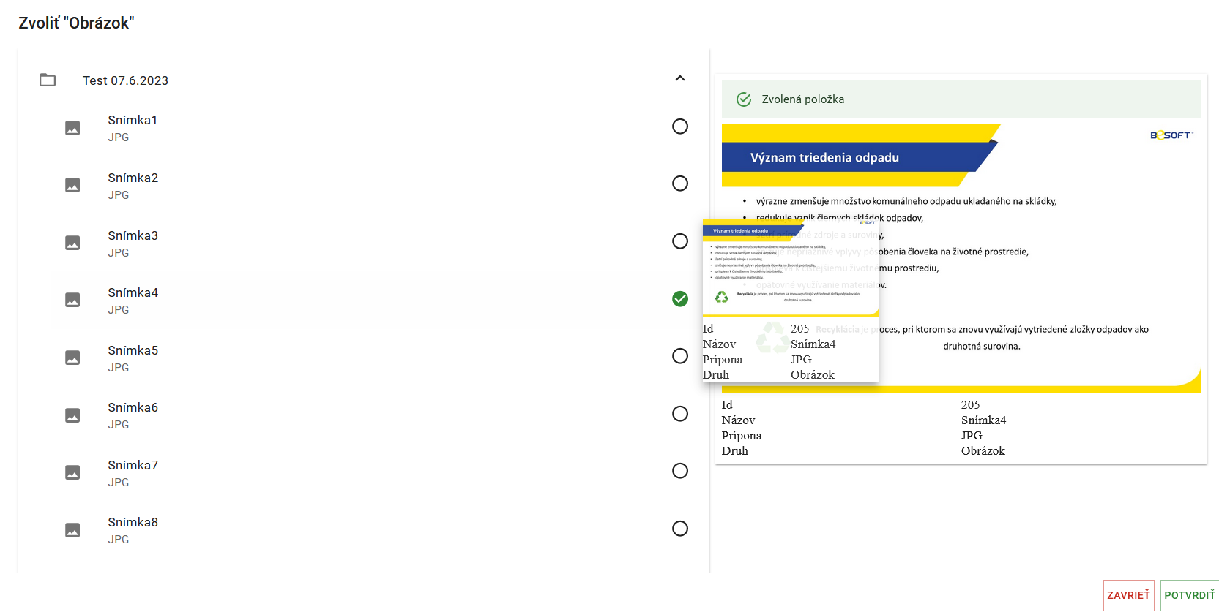
Task: Click the image icon beside Snímka1
Action: pos(72,128)
